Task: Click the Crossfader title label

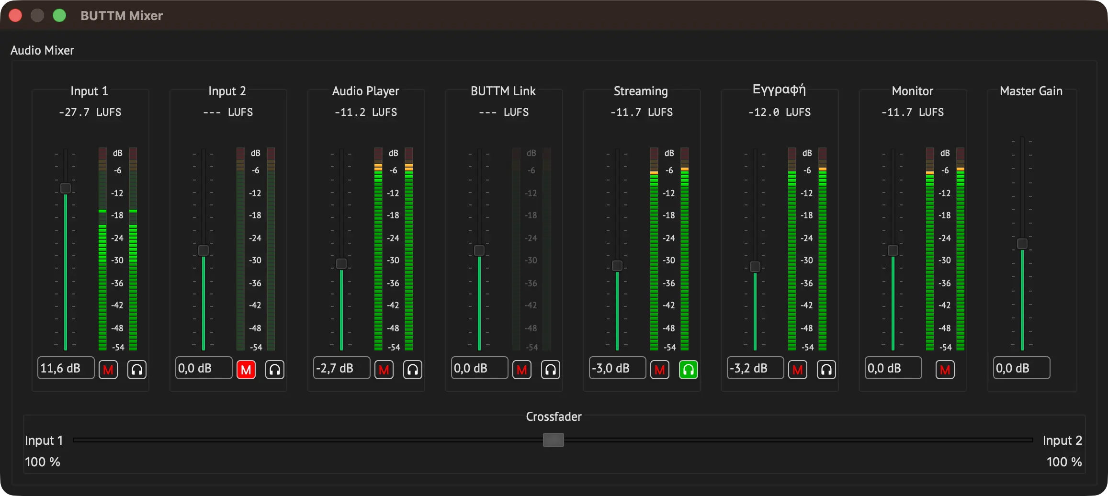Action: point(554,417)
